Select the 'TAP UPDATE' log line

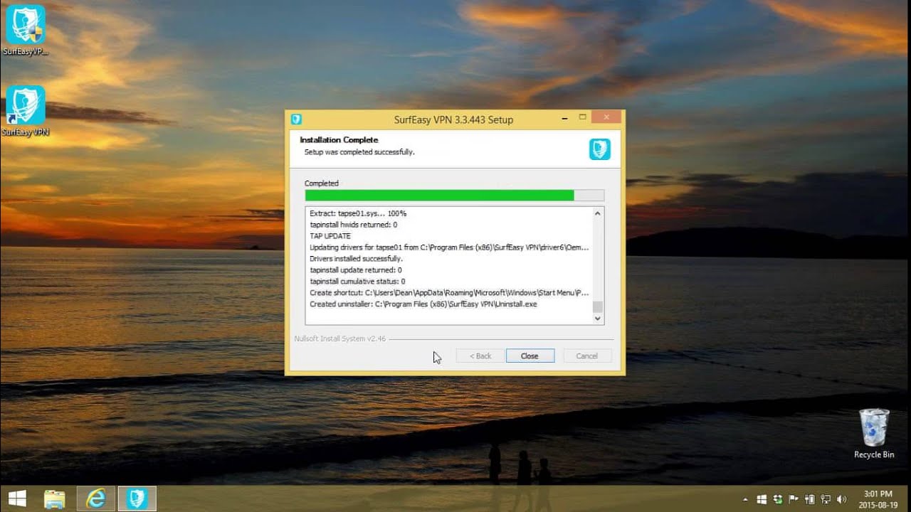330,236
